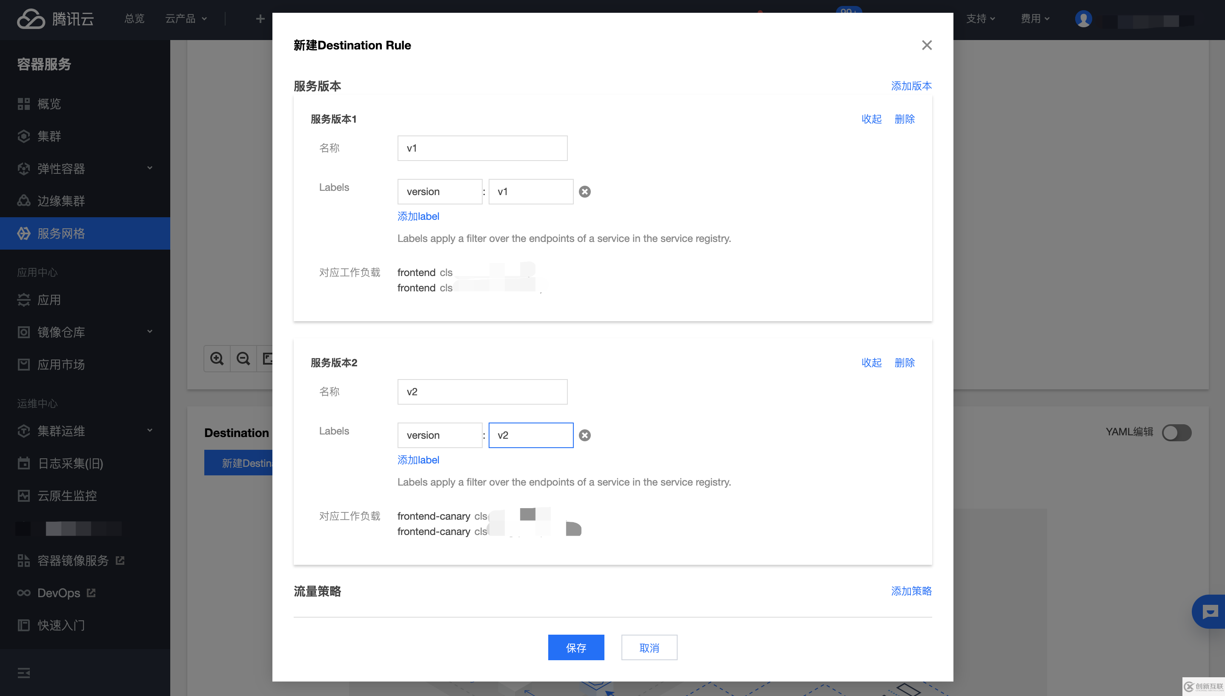The image size is (1225, 696).
Task: Select 服务网格 in the sidebar
Action: coord(85,233)
